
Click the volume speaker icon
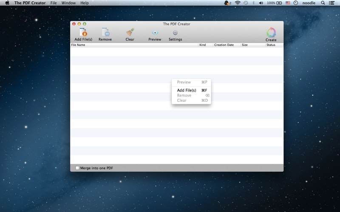[261, 3]
